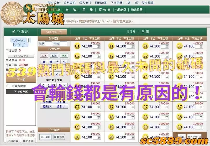Select number ball 28
This screenshot has height=146, width=210.
[x=145, y=117]
